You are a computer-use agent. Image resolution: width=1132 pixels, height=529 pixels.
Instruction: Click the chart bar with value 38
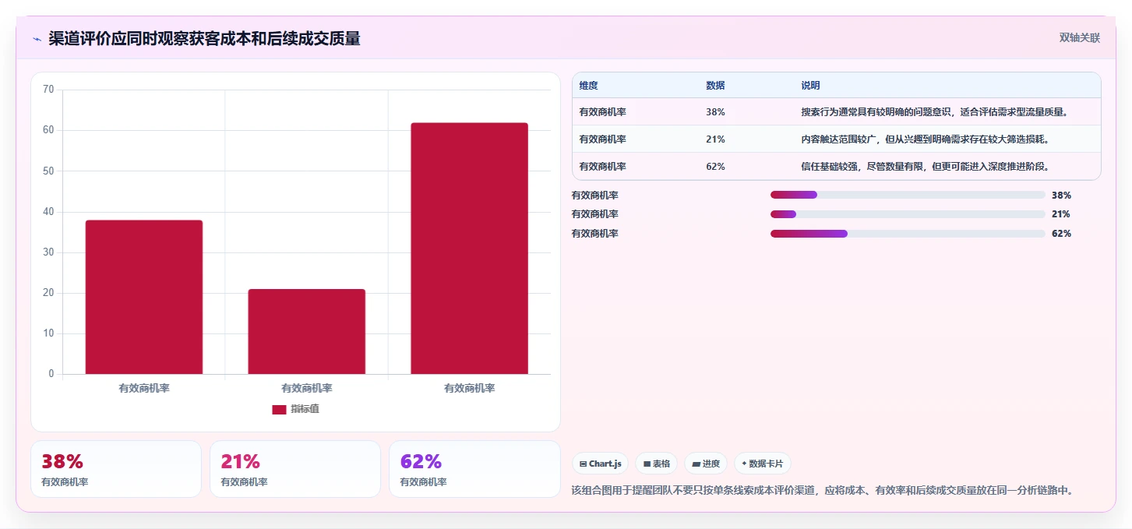tap(144, 297)
